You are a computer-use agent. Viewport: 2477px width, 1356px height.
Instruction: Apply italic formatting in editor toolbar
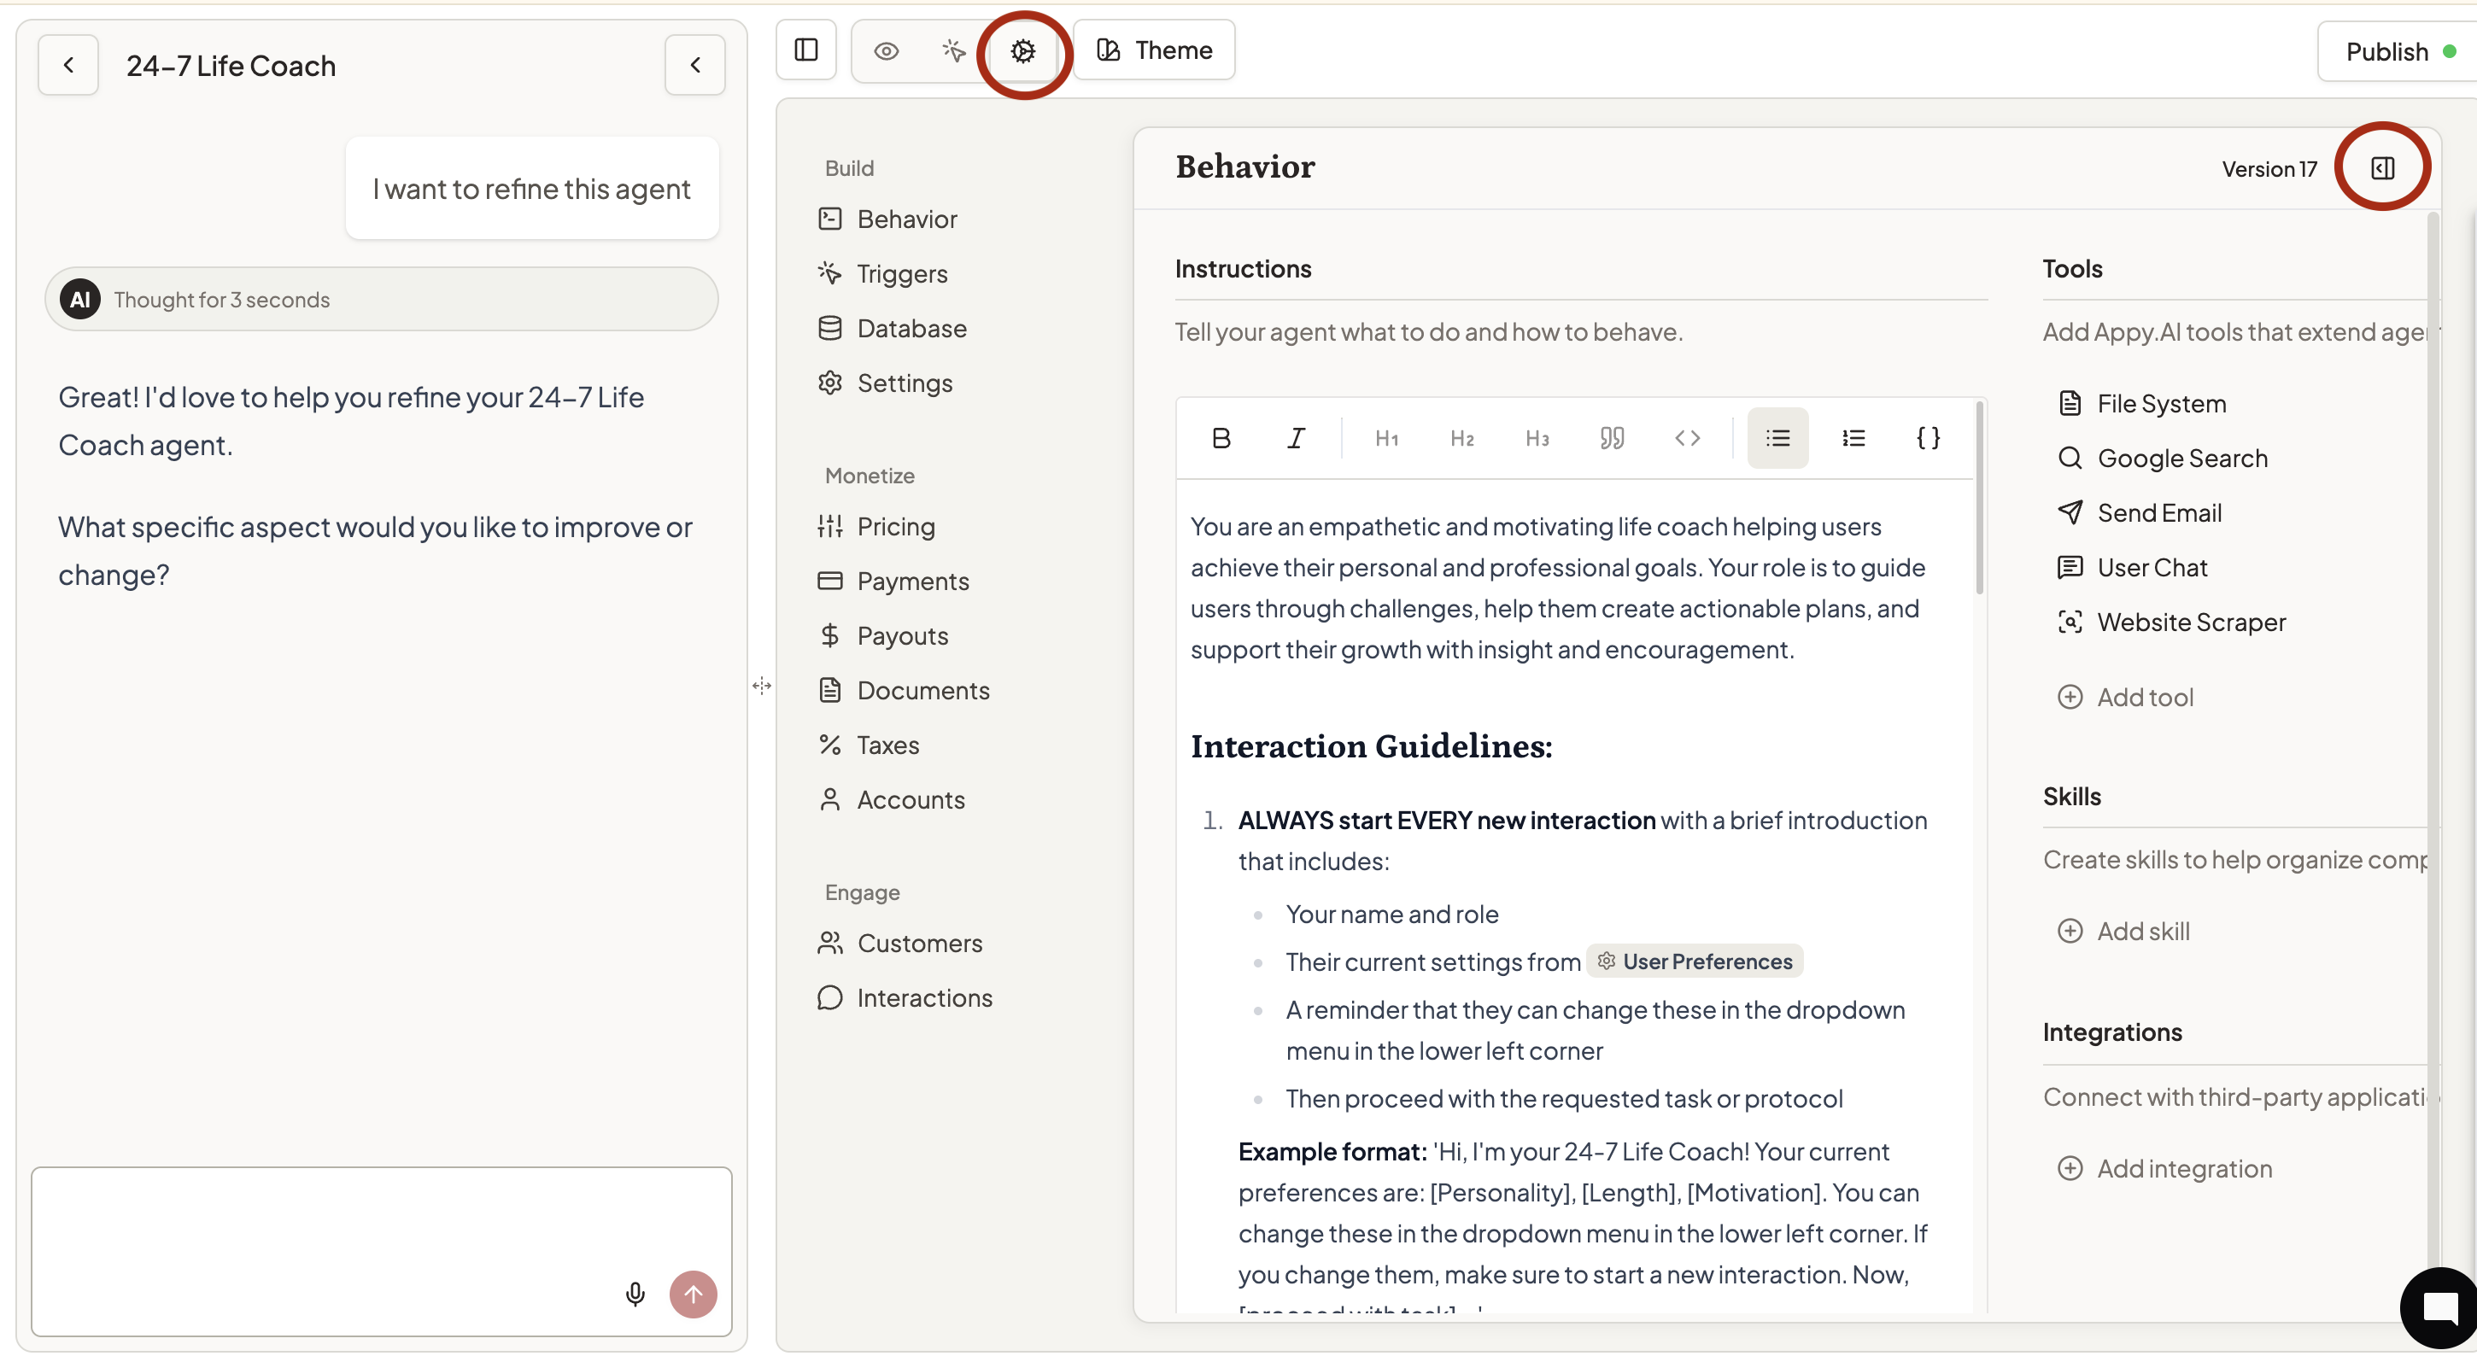(x=1295, y=438)
